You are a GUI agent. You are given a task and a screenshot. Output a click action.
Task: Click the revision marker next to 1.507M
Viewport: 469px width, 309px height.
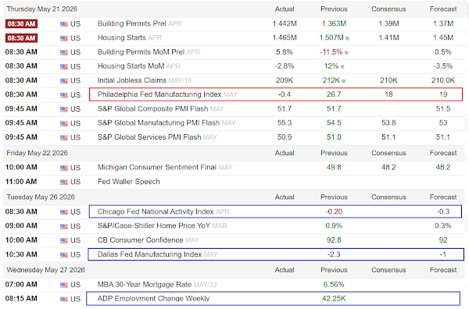pos(347,38)
